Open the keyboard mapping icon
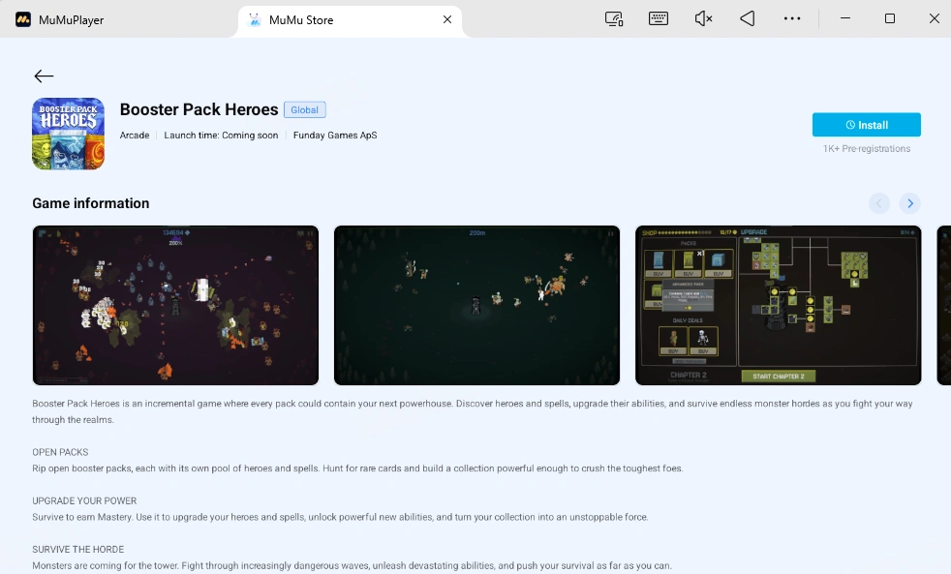Screen dimensions: 951x574 659,18
